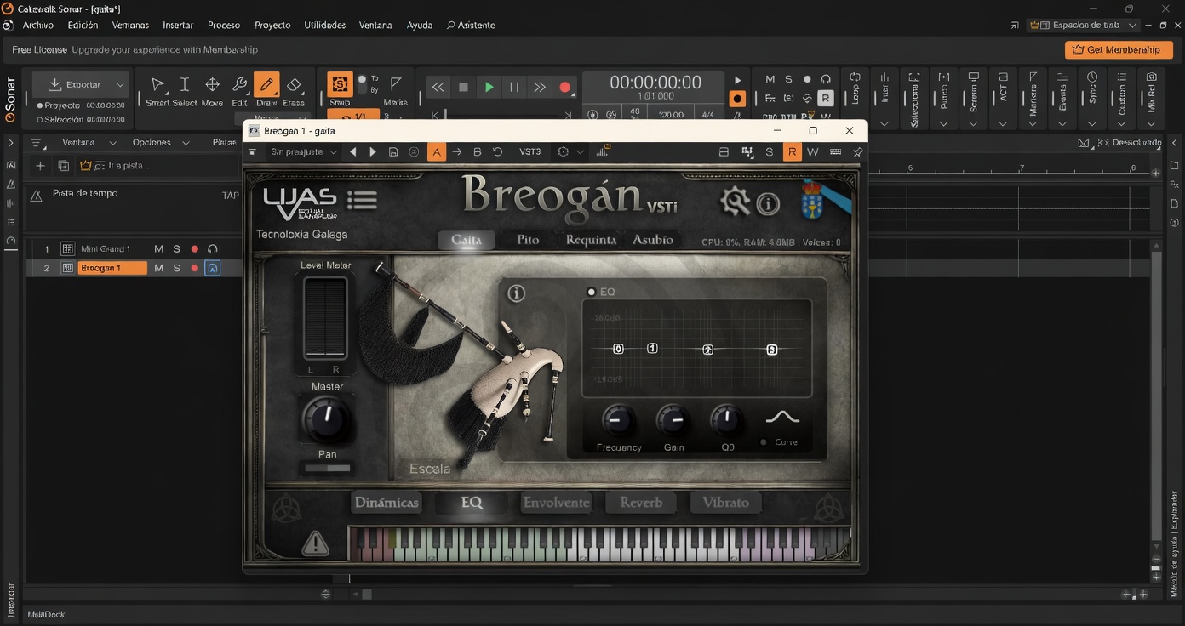This screenshot has height=626, width=1185.
Task: Open Breogán settings gear icon
Action: click(734, 202)
